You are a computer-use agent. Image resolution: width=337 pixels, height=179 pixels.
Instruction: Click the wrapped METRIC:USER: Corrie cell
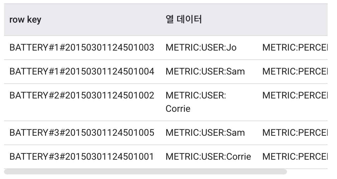click(x=196, y=102)
